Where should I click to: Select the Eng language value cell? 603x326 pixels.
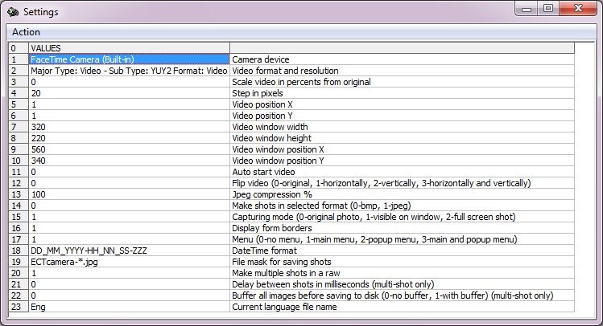[129, 307]
